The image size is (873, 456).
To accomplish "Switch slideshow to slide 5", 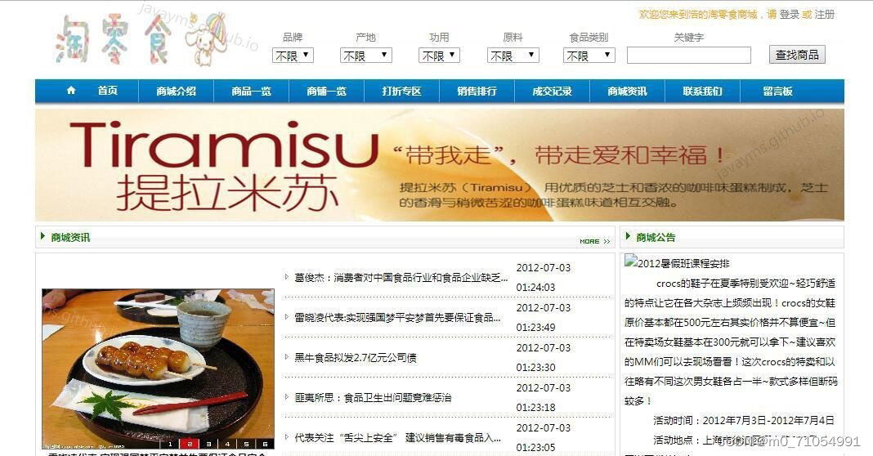I will 246,444.
